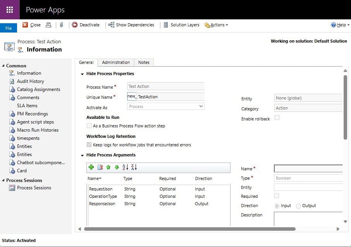
Task: Click the paperclip attachment icon
Action: pyautogui.click(x=61, y=25)
